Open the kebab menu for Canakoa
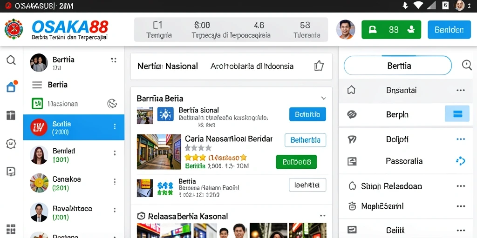477x238 pixels. (115, 182)
